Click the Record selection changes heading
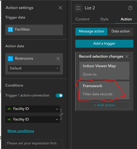The image size is (137, 149). (101, 57)
